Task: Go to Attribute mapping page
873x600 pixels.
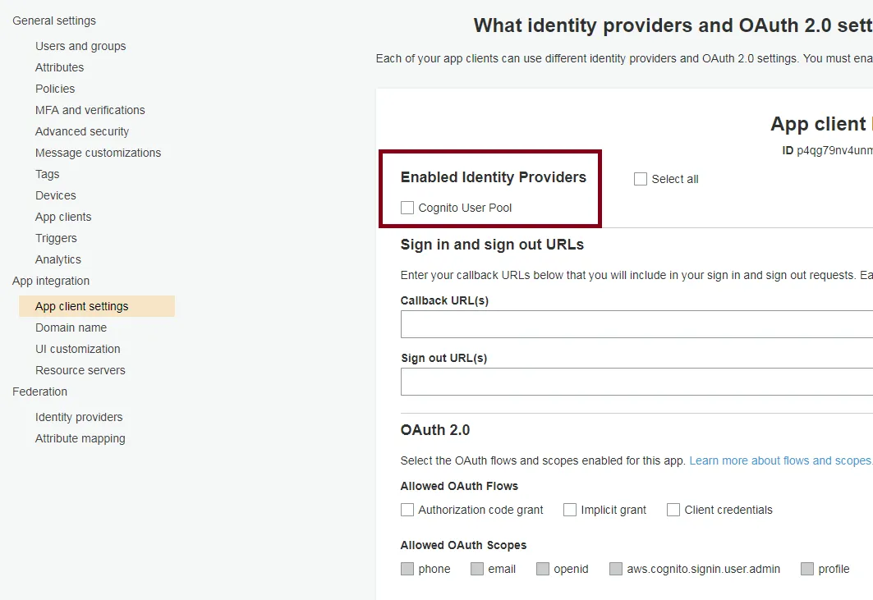Action: (x=80, y=438)
